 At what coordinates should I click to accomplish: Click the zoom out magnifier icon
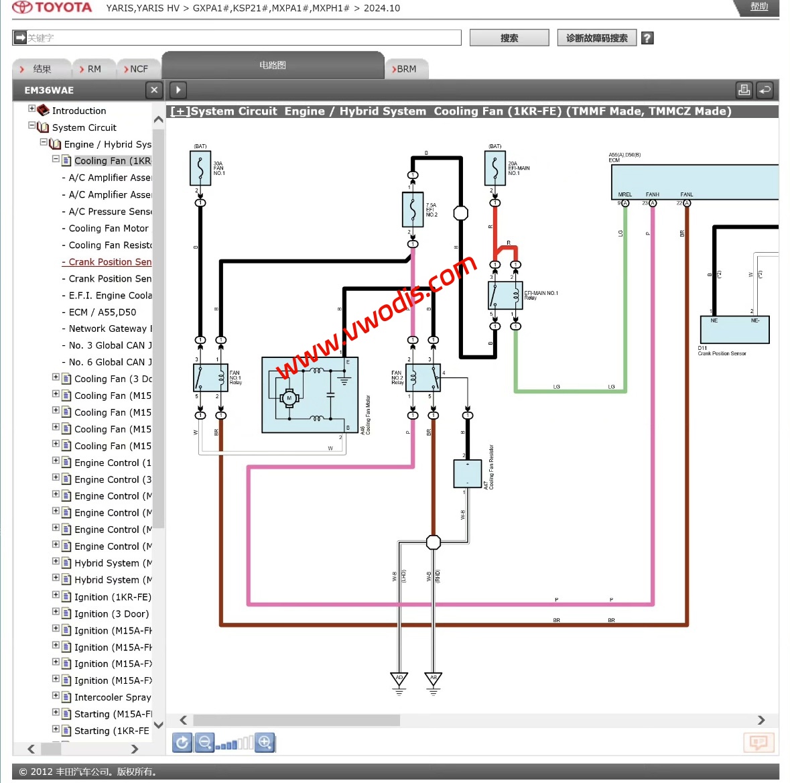[205, 742]
